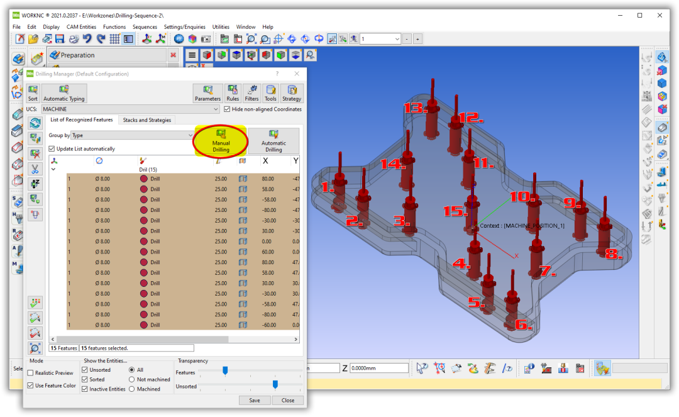Viewport: 679px width, 417px height.
Task: Open the toolbar combo box showing 1
Action: click(x=380, y=39)
